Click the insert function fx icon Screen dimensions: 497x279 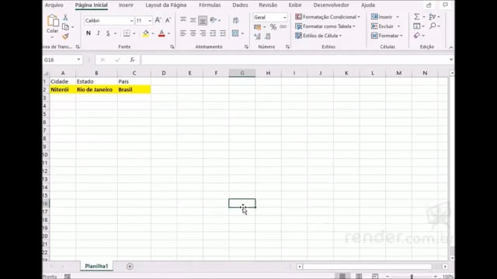(x=132, y=60)
